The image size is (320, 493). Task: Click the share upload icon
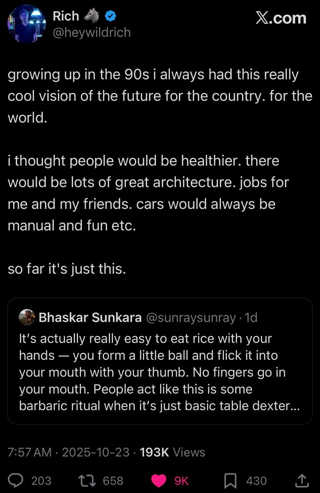[x=302, y=480]
